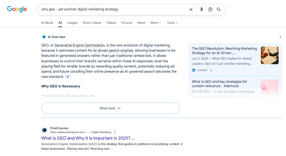
Task: Click the 'AI Overview' label text
Action: point(56,37)
